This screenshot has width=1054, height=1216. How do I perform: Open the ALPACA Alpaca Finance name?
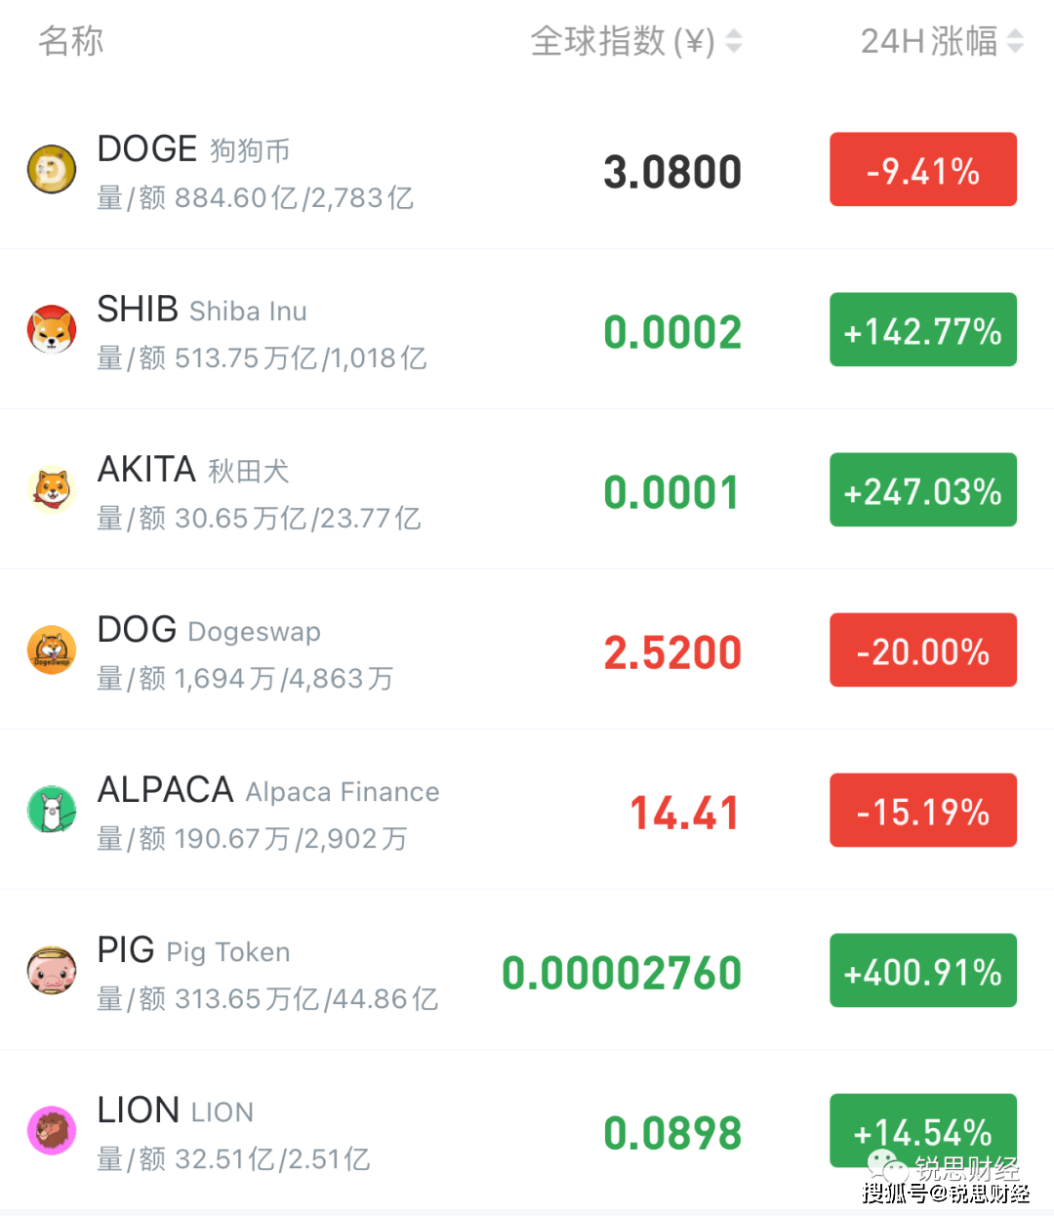(268, 790)
